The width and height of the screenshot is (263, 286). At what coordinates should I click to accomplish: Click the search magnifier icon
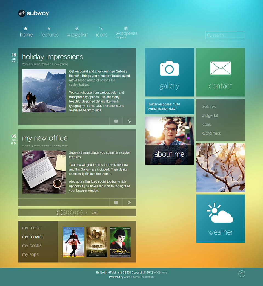(209, 35)
